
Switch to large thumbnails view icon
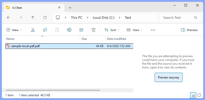click(199, 95)
